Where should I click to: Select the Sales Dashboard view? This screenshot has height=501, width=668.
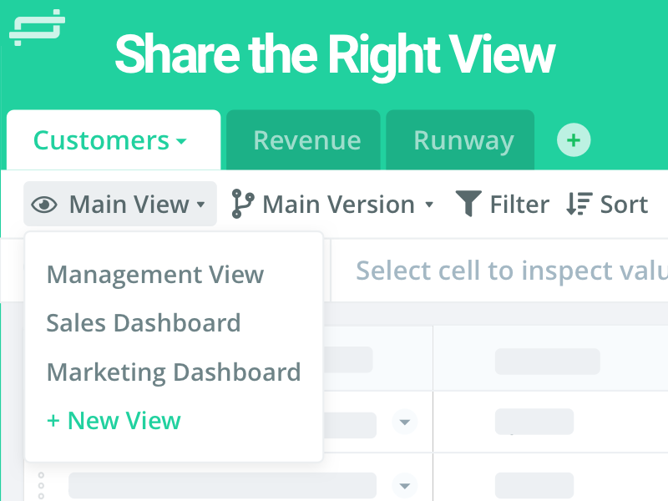[144, 323]
